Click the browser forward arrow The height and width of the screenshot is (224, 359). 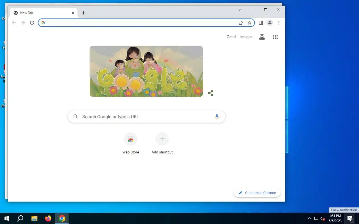tap(23, 23)
